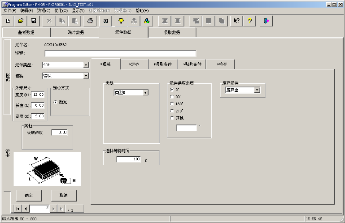Click the light bulb toolbar icon
The image size is (345, 223).
[x=121, y=21]
